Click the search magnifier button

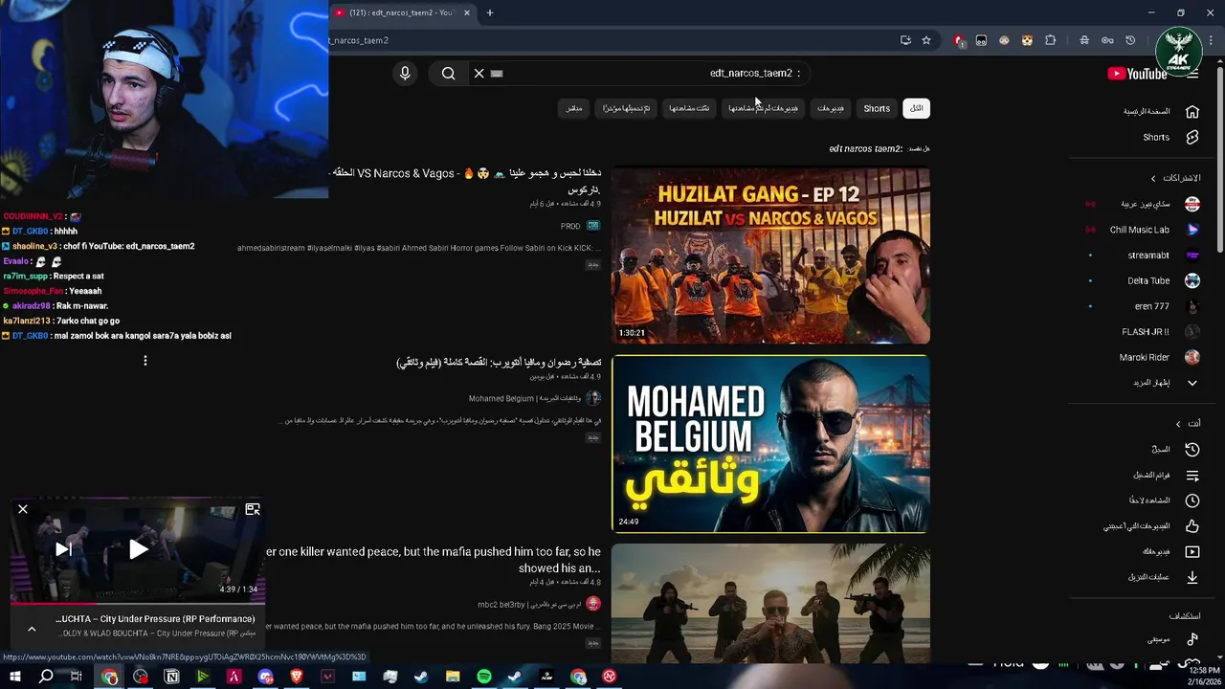point(448,73)
